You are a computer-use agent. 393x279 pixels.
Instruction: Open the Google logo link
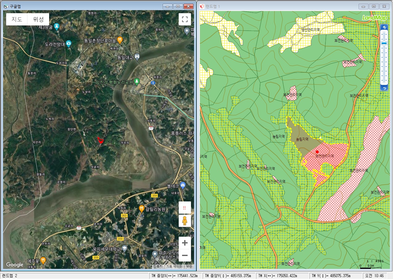point(15,265)
